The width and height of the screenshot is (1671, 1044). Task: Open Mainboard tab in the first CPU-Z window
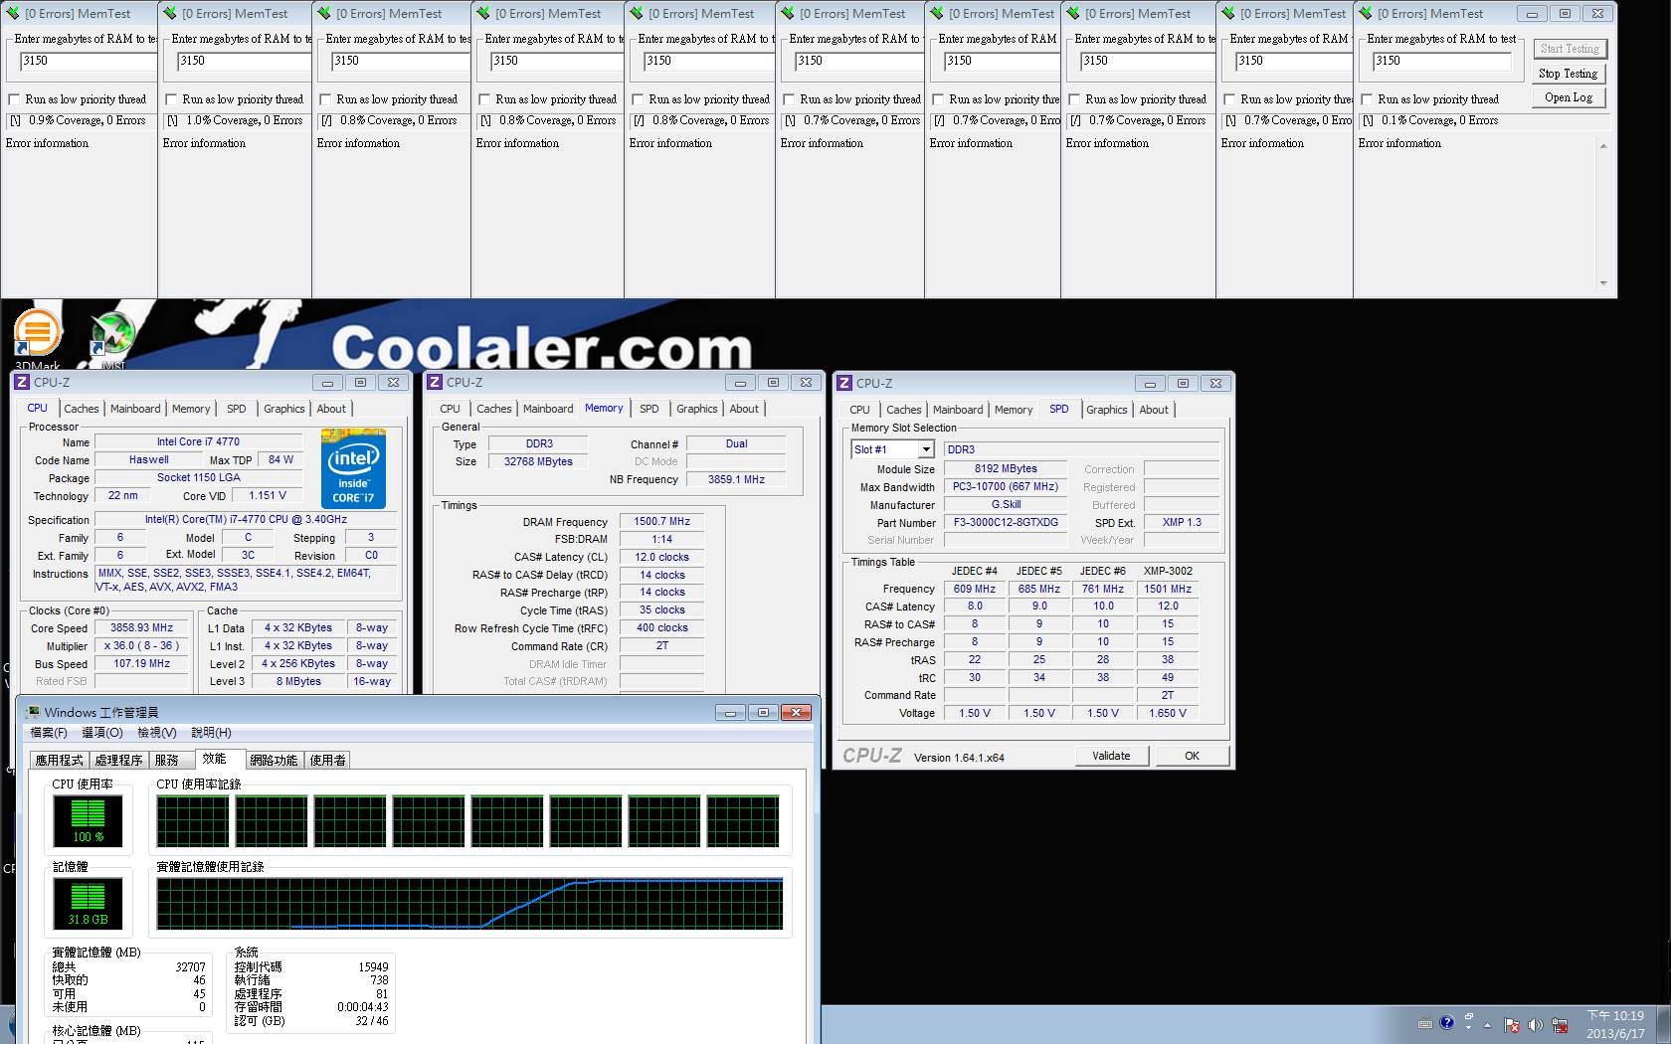[135, 409]
